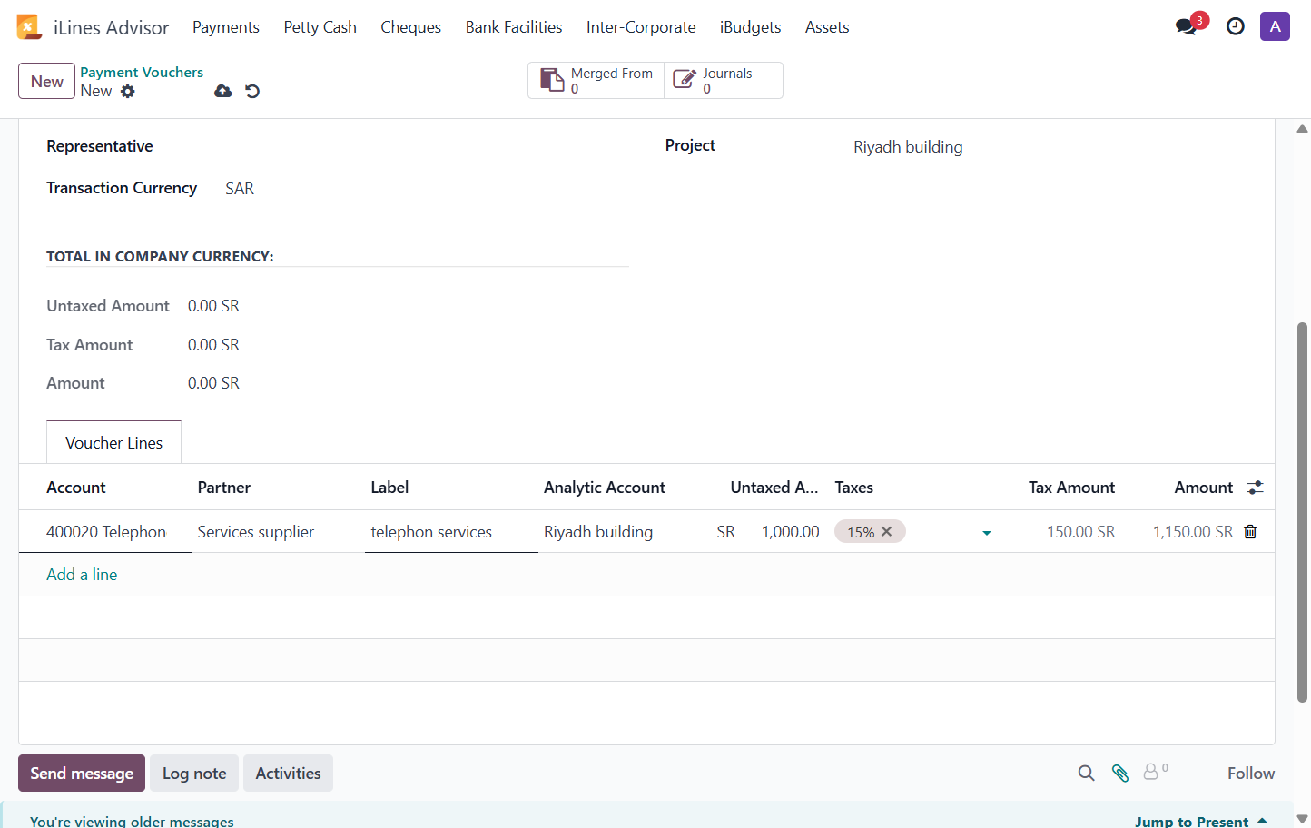Click the Log note button

pyautogui.click(x=194, y=773)
